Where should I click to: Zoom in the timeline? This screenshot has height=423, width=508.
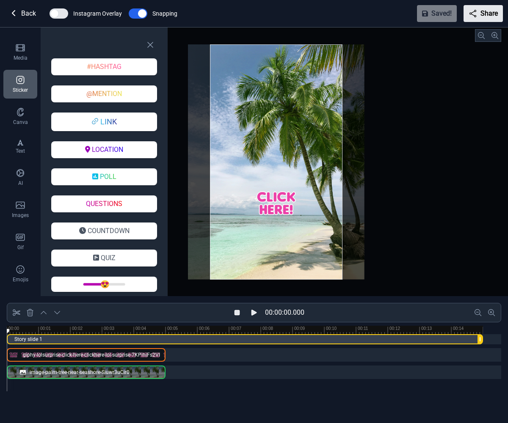pyautogui.click(x=491, y=313)
